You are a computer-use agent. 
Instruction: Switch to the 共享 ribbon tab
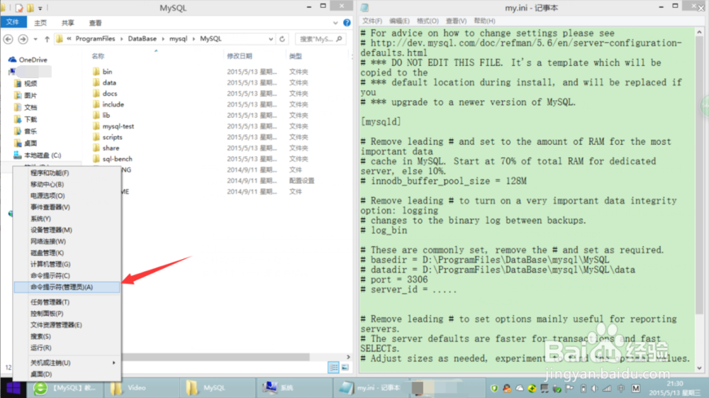[68, 23]
